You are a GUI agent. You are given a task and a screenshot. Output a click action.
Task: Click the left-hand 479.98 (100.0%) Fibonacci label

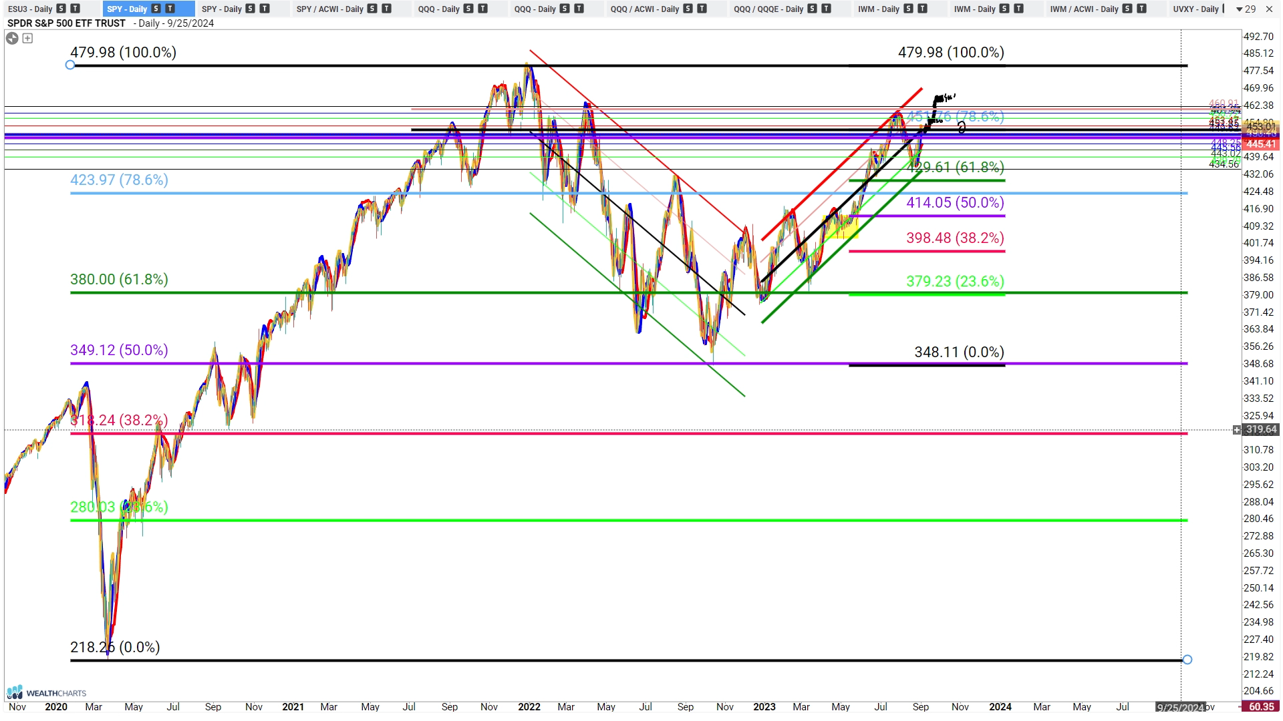click(x=124, y=52)
